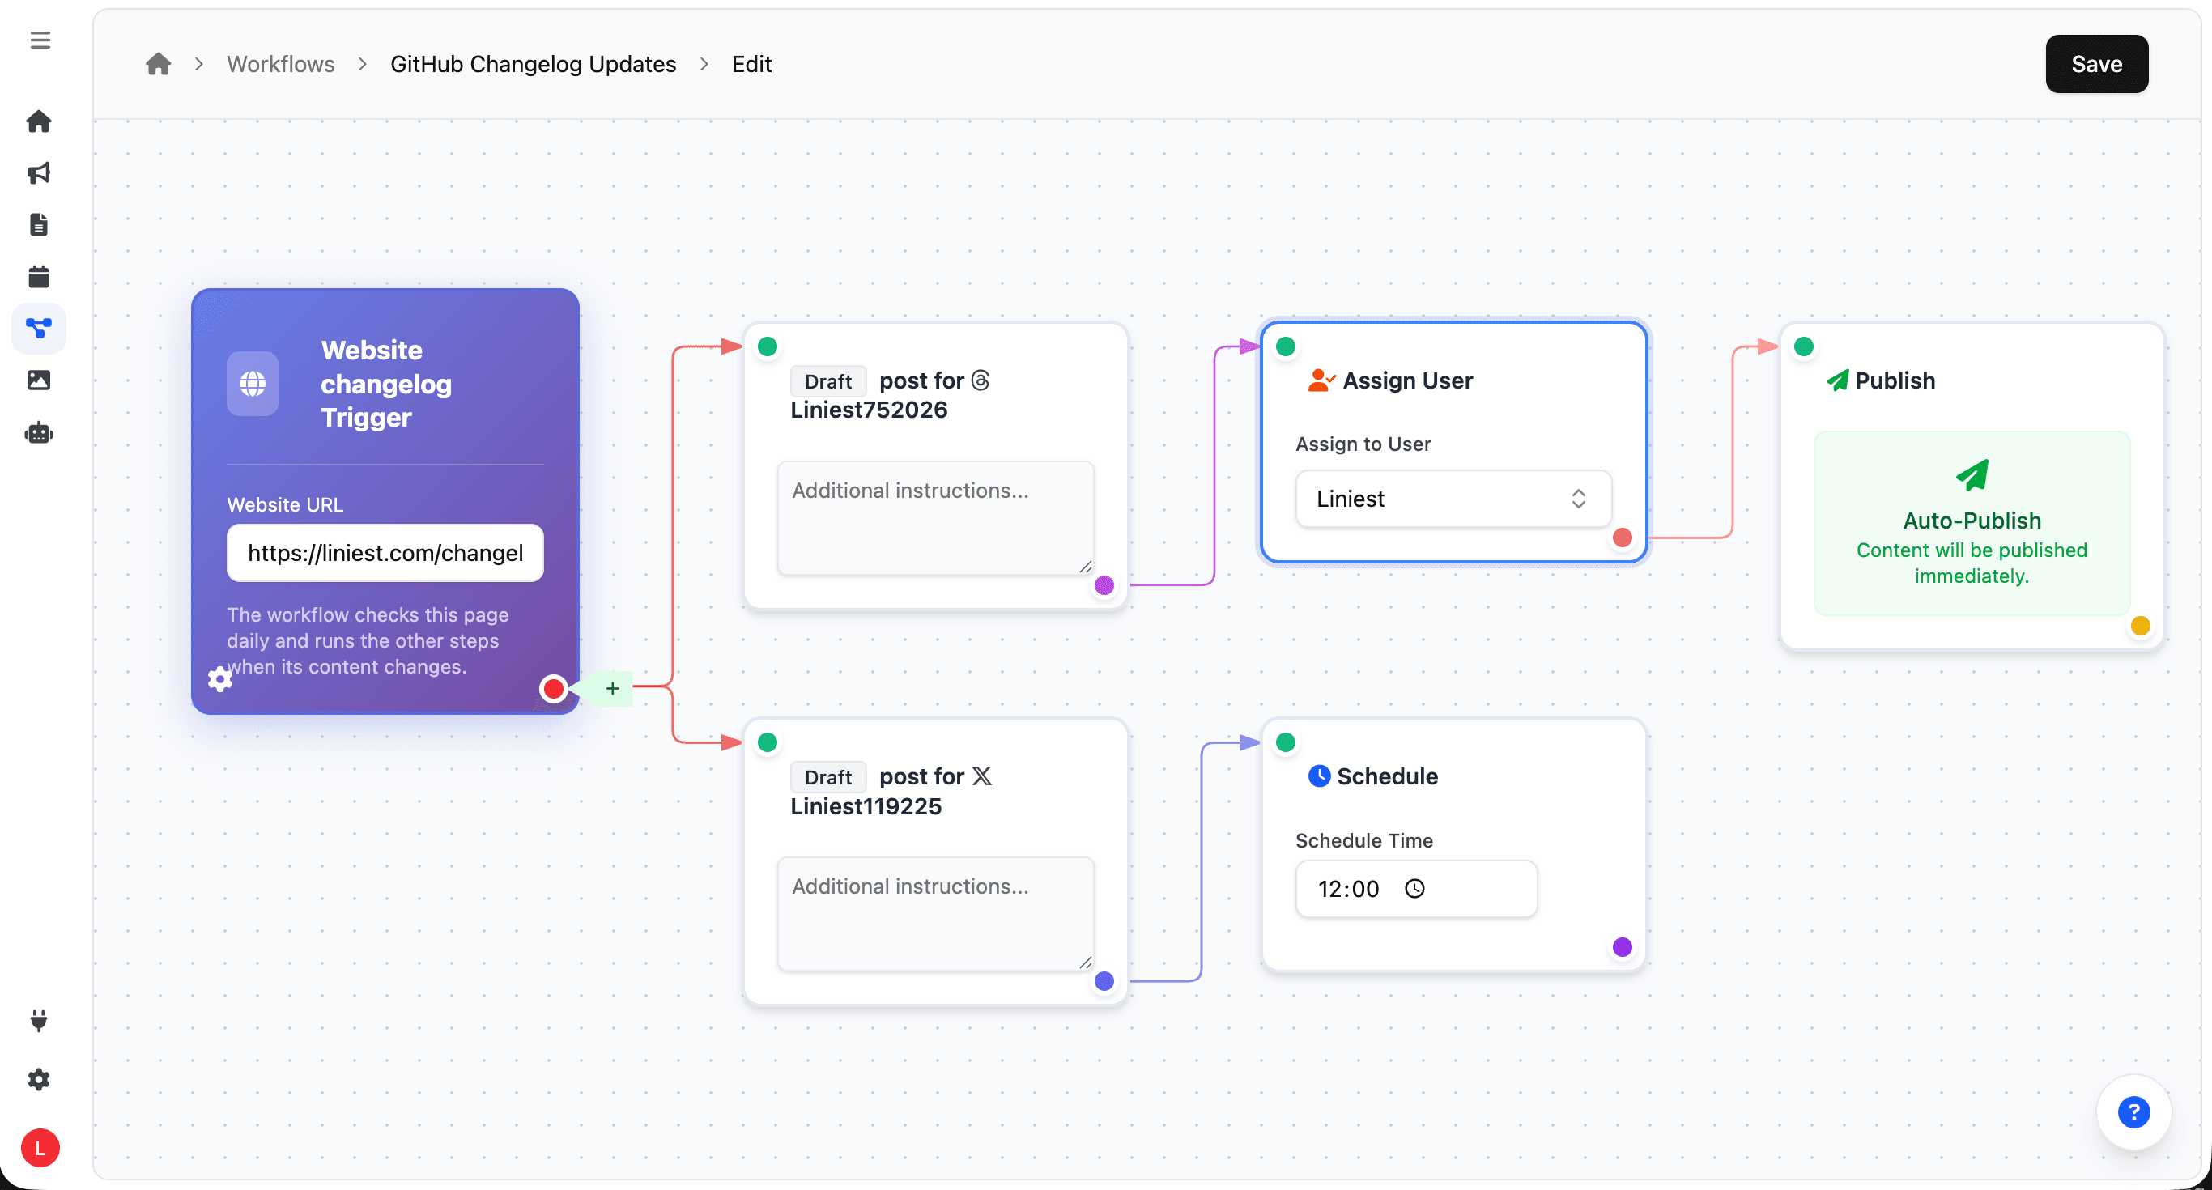Open GitHub Changelog Updates breadcrumb
This screenshot has width=2212, height=1190.
pyautogui.click(x=533, y=65)
